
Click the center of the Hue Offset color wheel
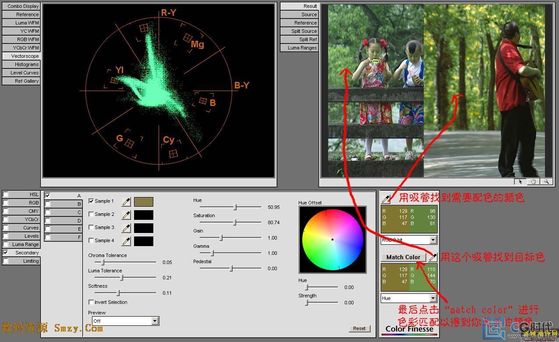pyautogui.click(x=333, y=240)
